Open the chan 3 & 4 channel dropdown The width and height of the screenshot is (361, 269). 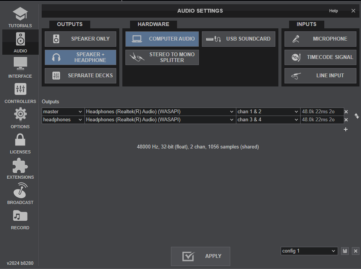268,120
